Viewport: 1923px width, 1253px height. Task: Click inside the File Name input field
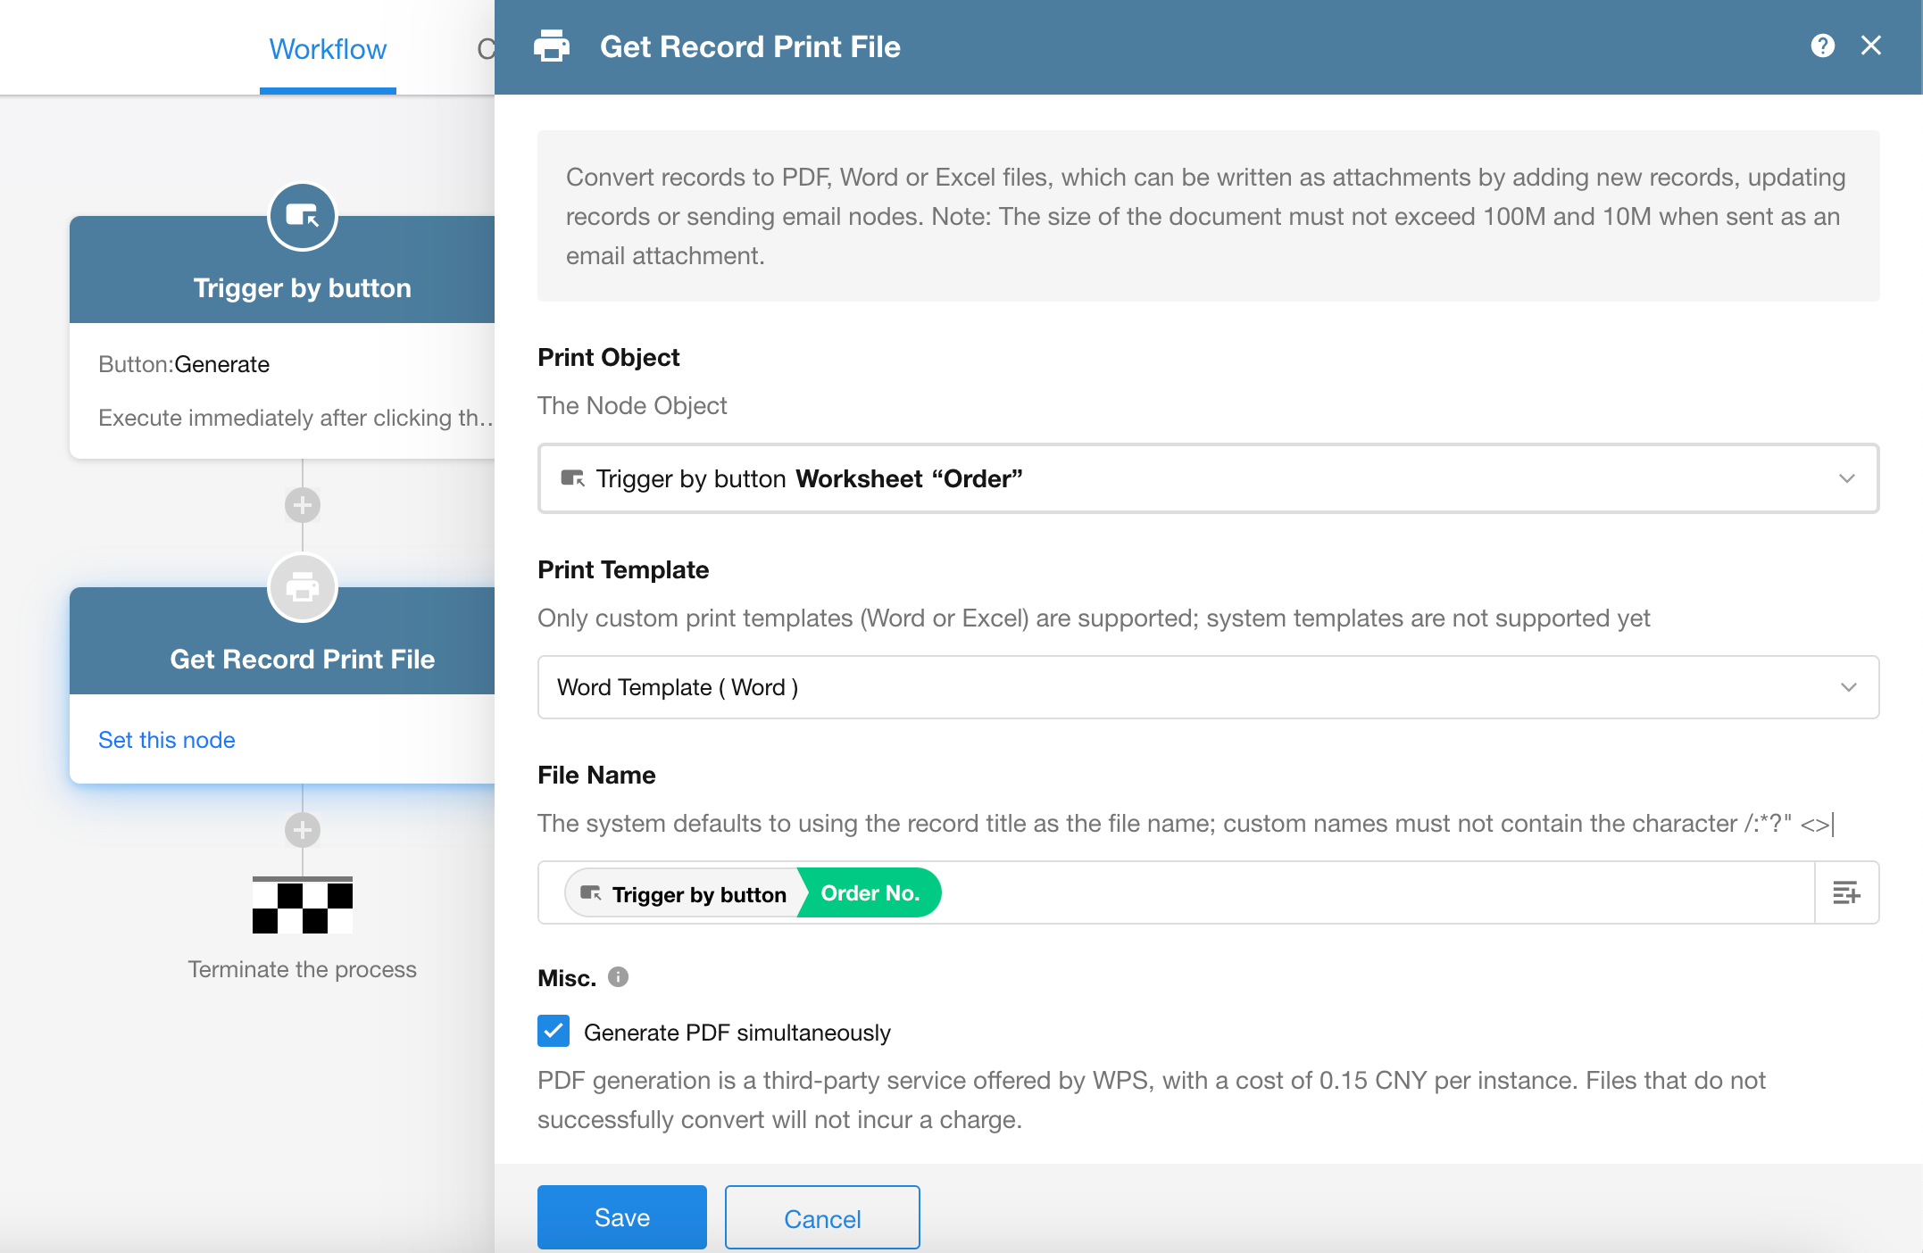pos(1339,892)
